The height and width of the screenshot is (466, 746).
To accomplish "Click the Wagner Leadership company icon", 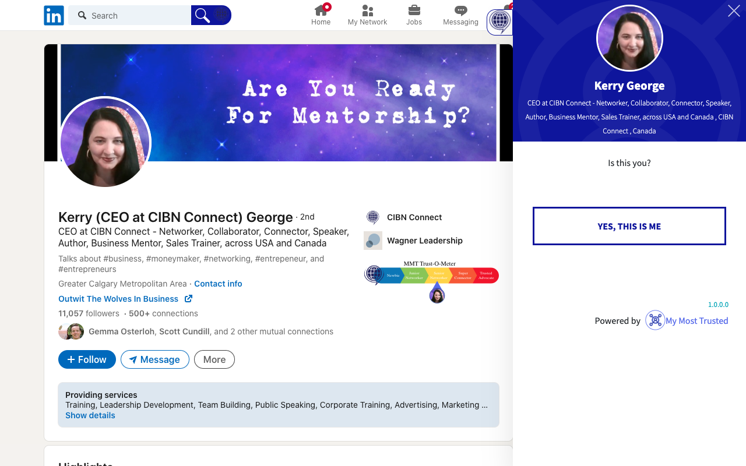I will point(372,241).
